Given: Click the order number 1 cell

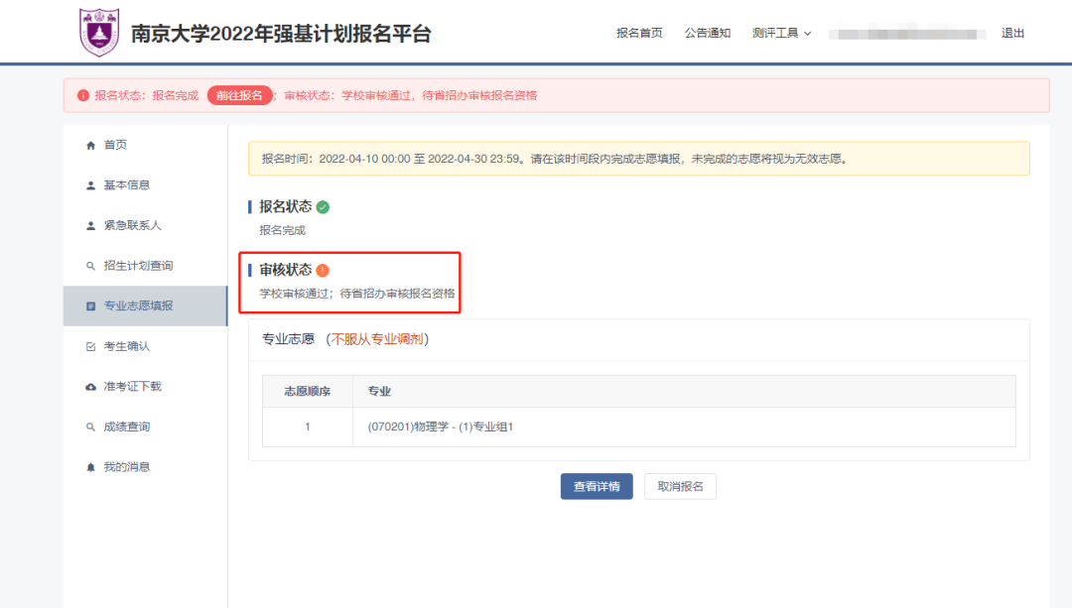Looking at the screenshot, I should pyautogui.click(x=308, y=426).
